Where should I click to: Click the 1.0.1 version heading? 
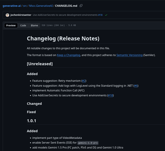pyautogui.click(x=31, y=121)
